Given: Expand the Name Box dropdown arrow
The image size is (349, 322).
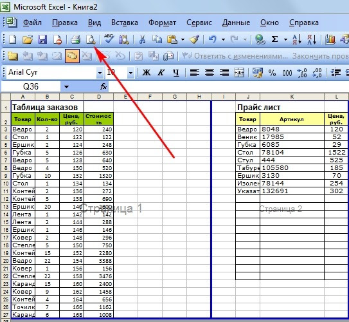Looking at the screenshot, I should [66, 86].
